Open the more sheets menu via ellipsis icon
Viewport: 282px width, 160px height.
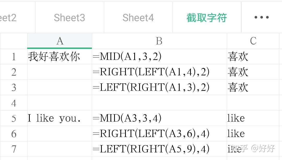click(261, 17)
